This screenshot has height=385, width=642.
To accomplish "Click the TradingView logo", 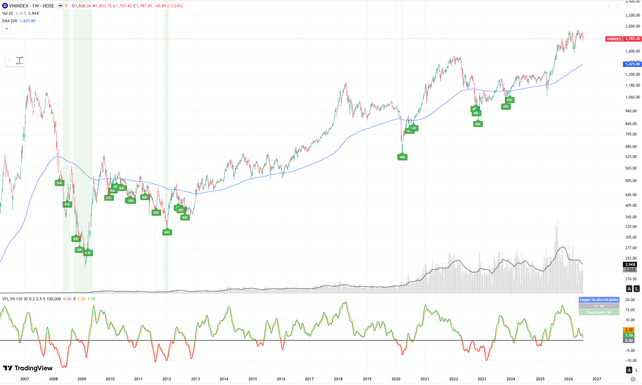I will pos(28,368).
